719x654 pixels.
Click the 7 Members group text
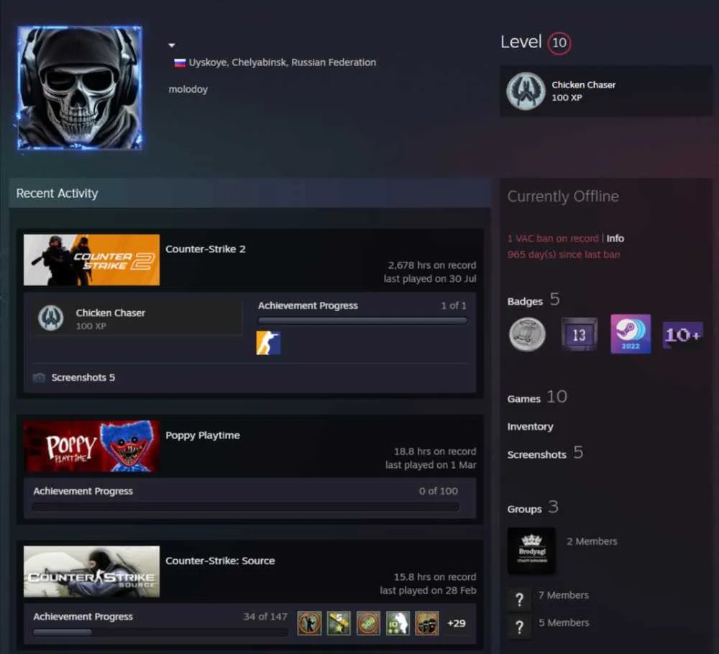click(x=564, y=595)
